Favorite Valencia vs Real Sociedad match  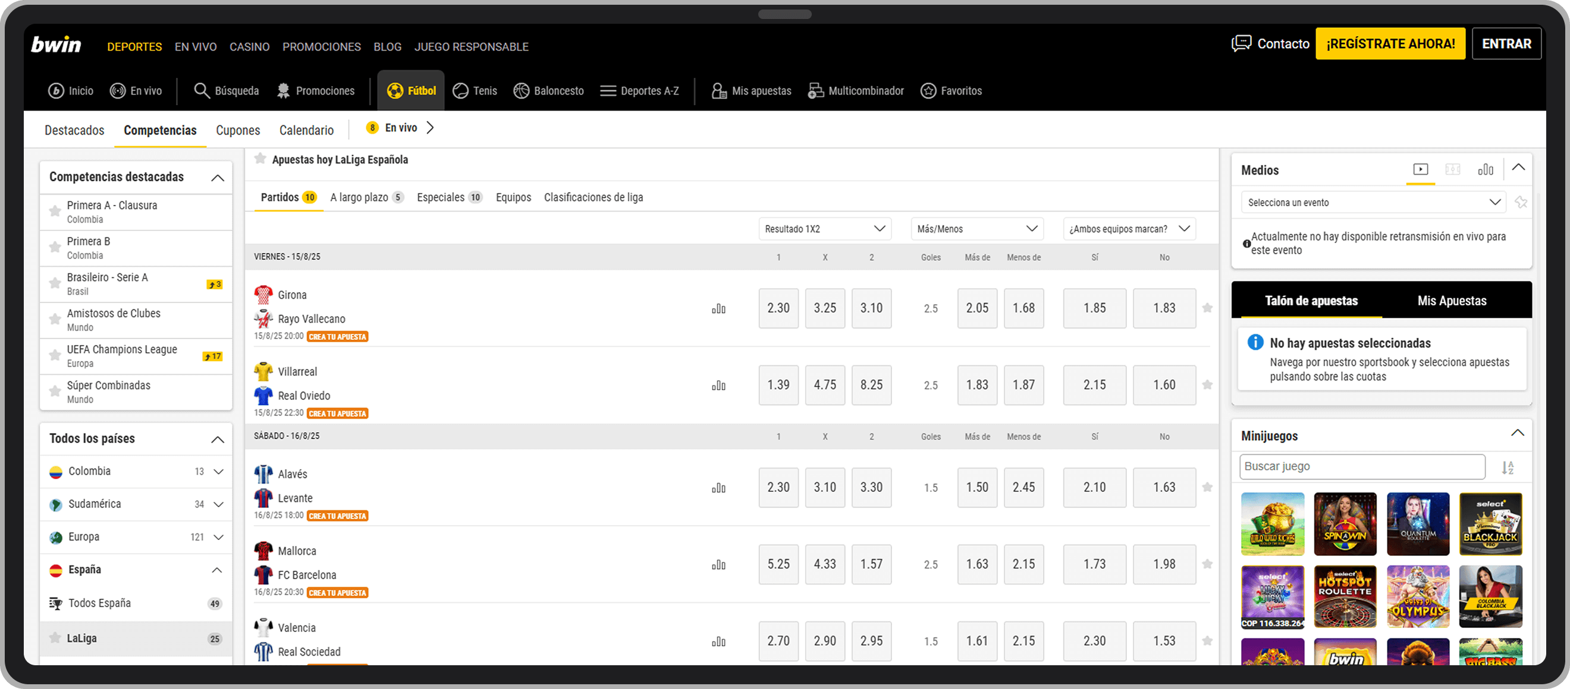click(1207, 640)
